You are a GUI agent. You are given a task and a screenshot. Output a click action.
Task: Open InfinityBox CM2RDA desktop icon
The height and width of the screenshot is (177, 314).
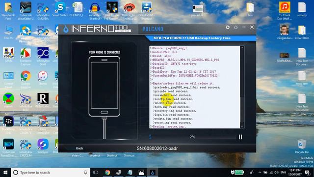coord(43,10)
